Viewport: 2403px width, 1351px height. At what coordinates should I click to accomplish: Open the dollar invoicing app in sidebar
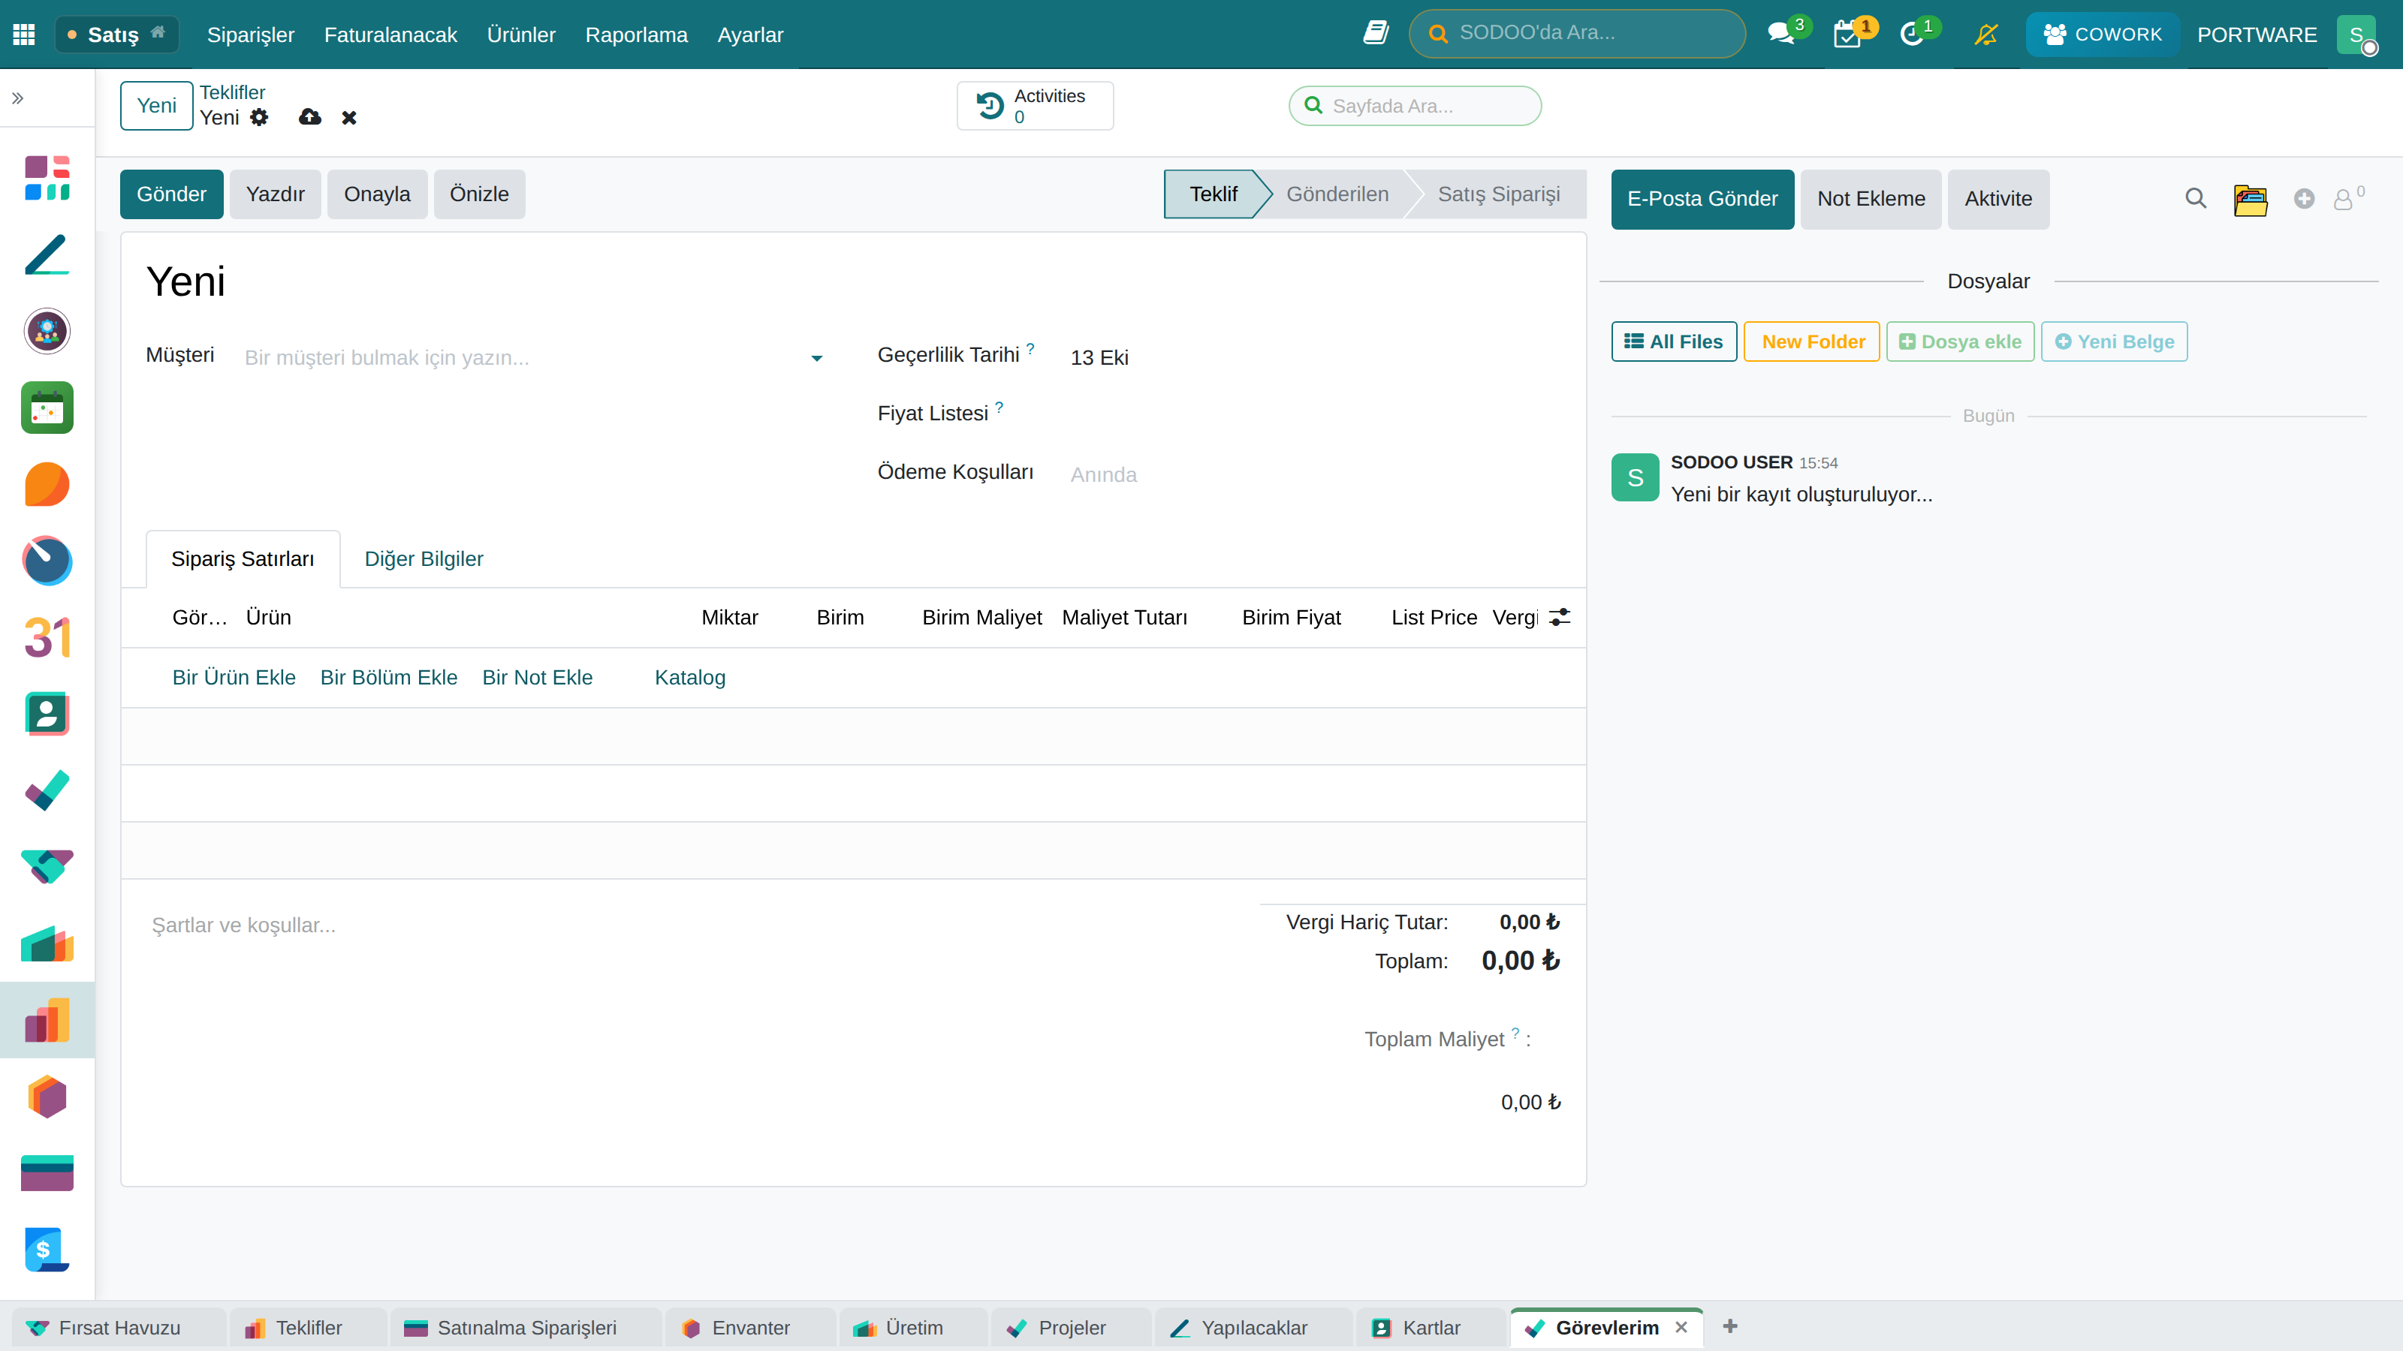(x=47, y=1250)
